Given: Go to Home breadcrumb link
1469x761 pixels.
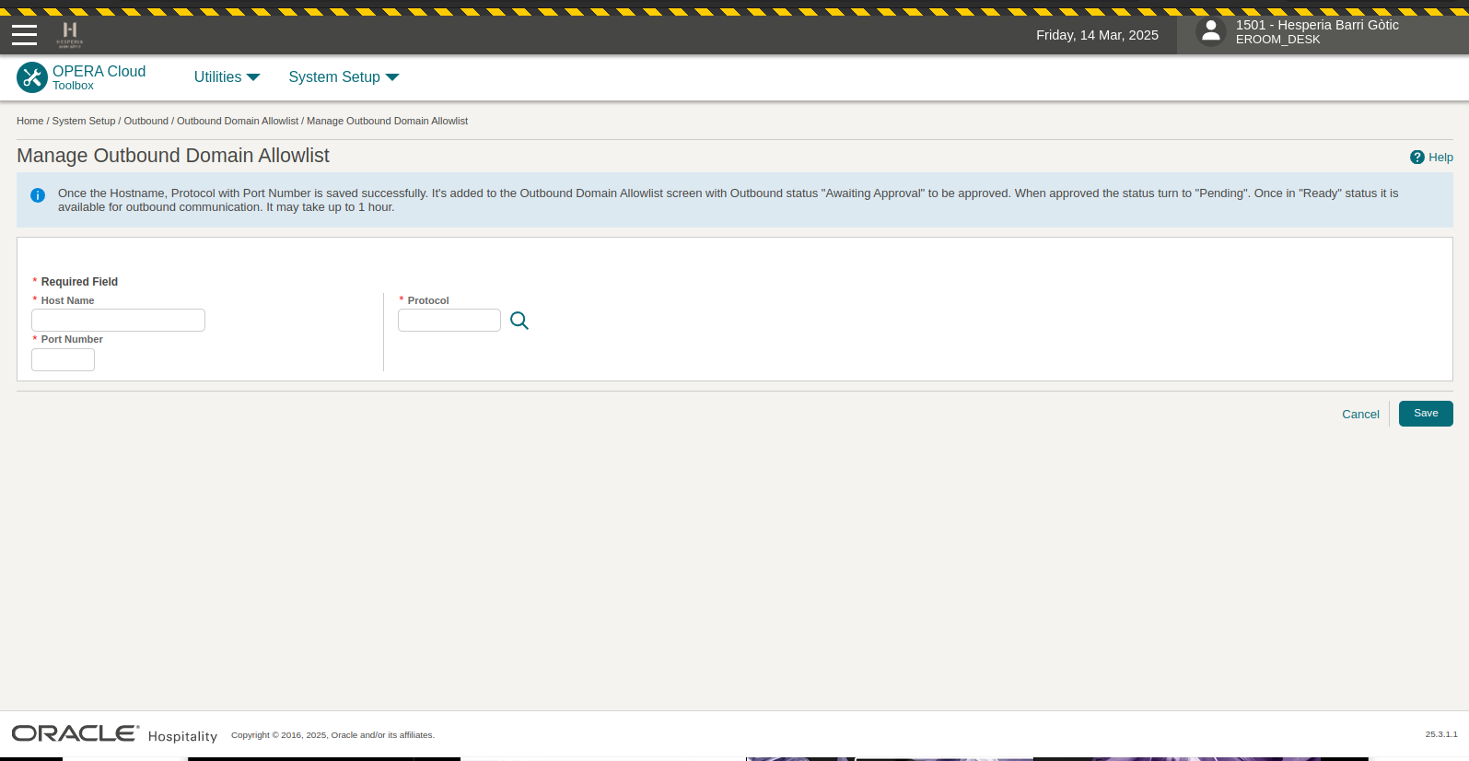Looking at the screenshot, I should (29, 121).
